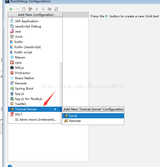This screenshot has height=167, width=160.
Task: Click the Add New Configuration popup scrollbar
Action: tap(61, 93)
